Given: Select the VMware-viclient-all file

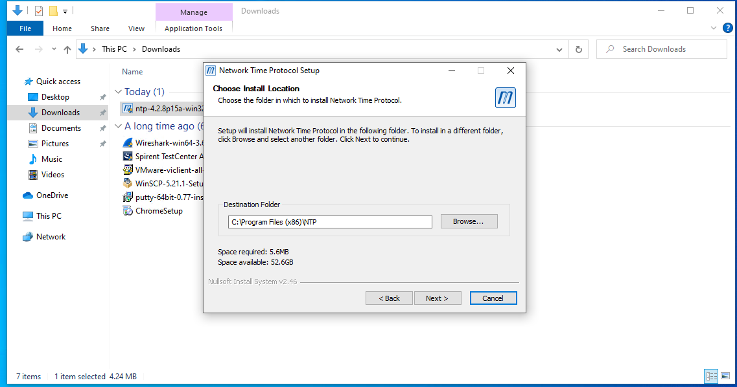Looking at the screenshot, I should (x=163, y=170).
